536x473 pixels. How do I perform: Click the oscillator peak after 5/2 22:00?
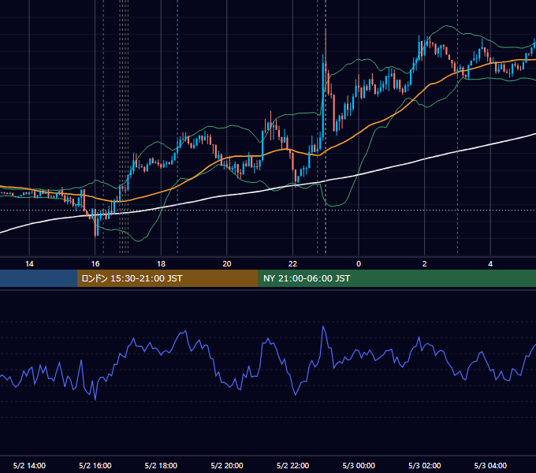point(323,327)
